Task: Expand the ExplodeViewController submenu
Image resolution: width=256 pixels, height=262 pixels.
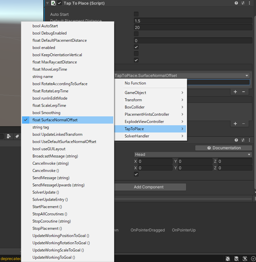Action: 151,122
